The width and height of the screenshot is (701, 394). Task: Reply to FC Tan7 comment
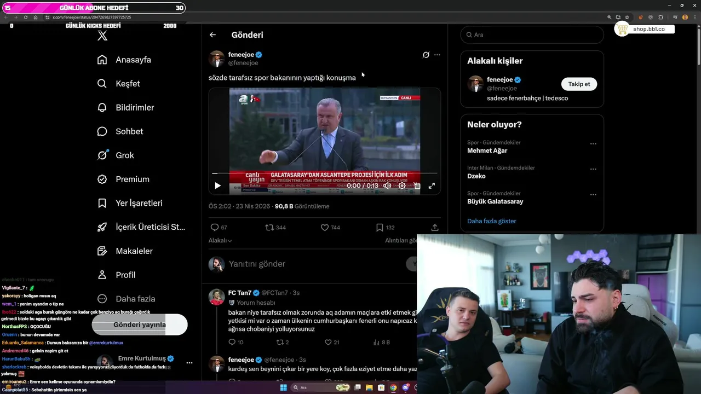(x=232, y=342)
